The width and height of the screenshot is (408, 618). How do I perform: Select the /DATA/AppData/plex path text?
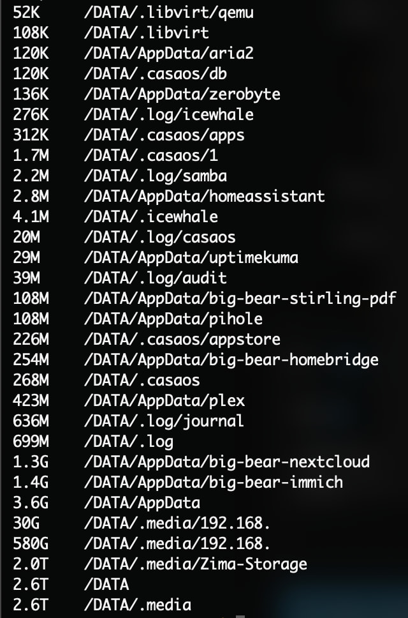(164, 400)
